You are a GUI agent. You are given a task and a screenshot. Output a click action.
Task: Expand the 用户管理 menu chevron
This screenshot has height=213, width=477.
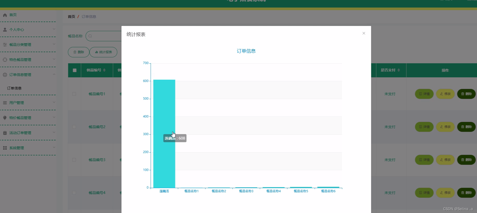[x=54, y=102]
